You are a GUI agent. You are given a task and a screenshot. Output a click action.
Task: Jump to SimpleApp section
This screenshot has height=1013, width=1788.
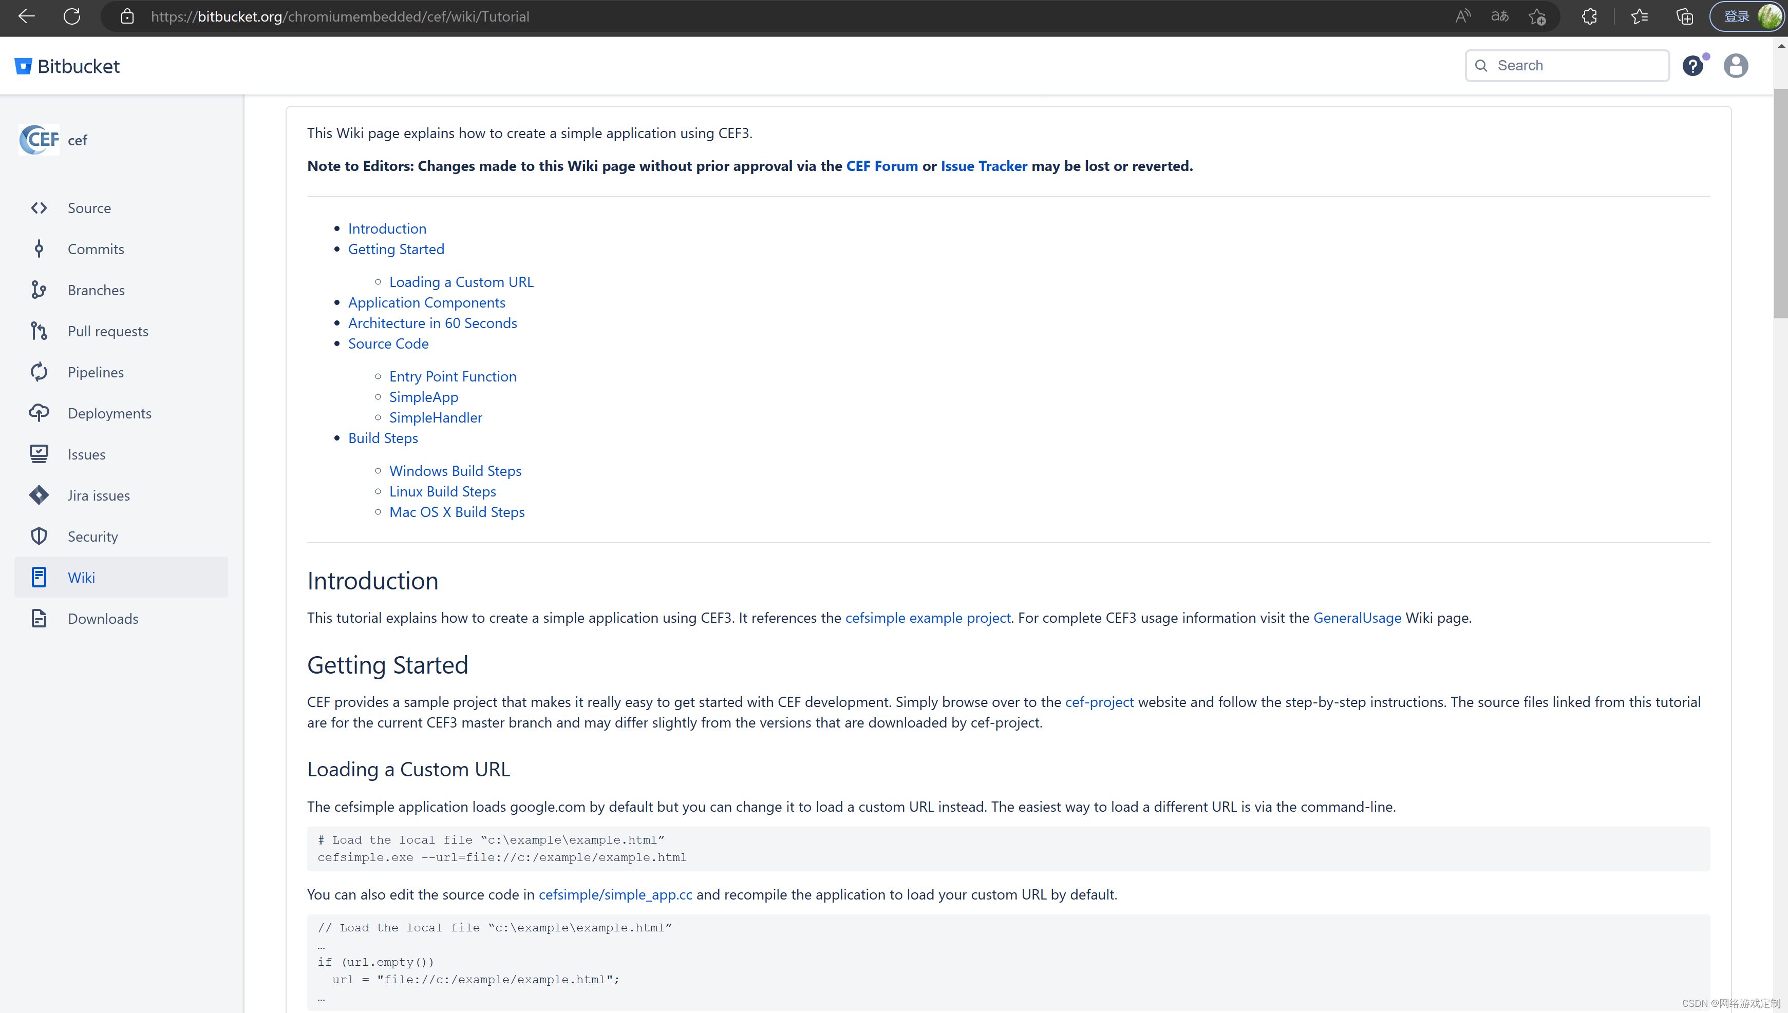point(424,397)
